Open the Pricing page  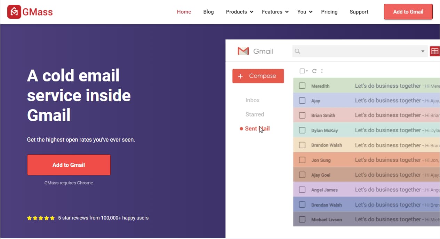tap(329, 12)
